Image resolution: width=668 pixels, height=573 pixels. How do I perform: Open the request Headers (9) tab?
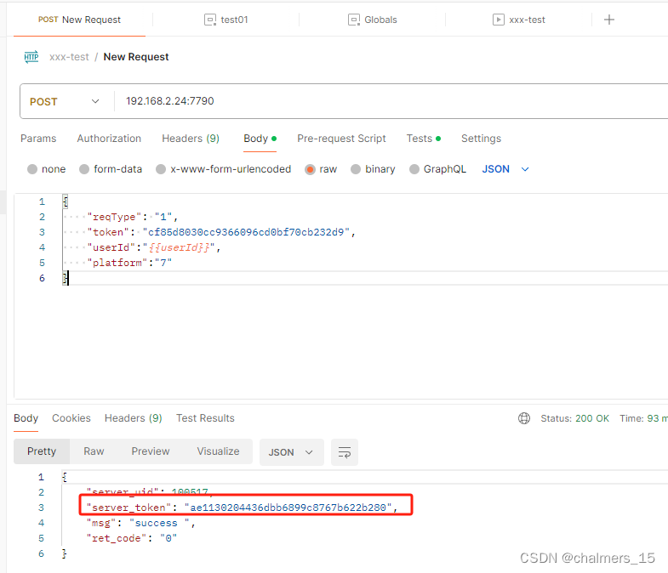[x=191, y=139]
